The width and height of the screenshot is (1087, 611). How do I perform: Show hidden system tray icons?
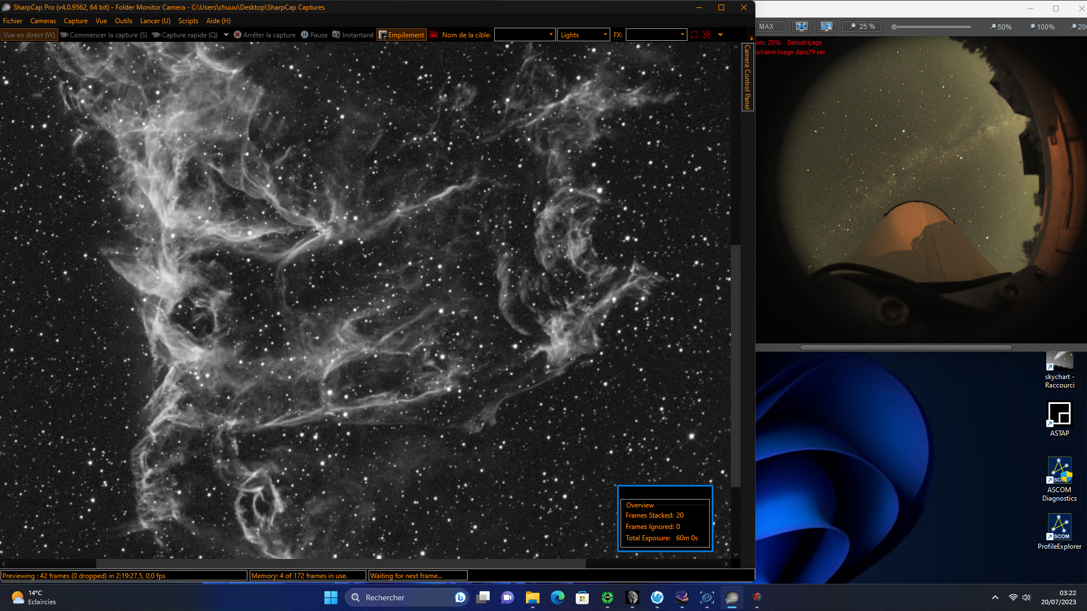(995, 597)
